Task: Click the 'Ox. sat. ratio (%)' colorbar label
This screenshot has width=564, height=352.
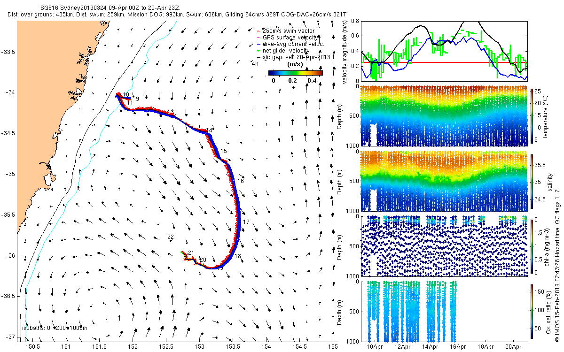Action: (548, 311)
